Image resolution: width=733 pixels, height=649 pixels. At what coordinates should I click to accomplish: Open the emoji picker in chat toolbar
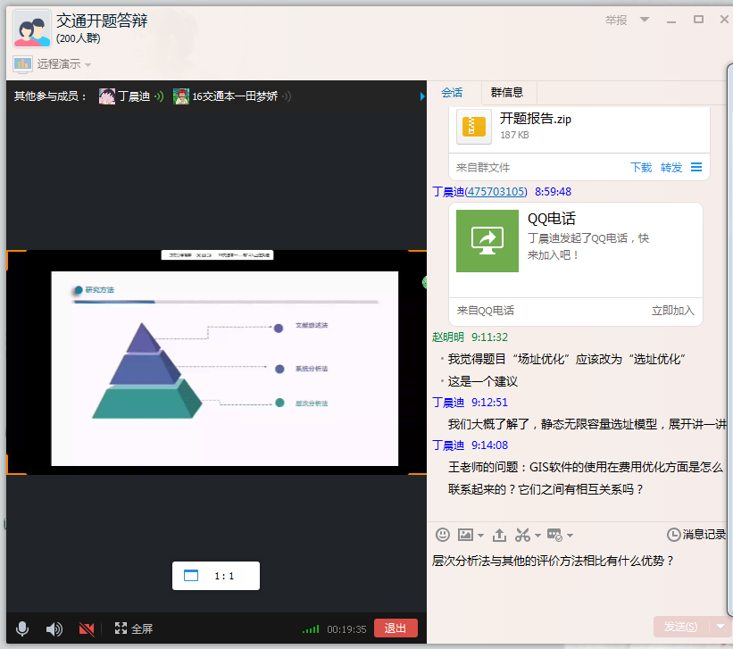[442, 535]
